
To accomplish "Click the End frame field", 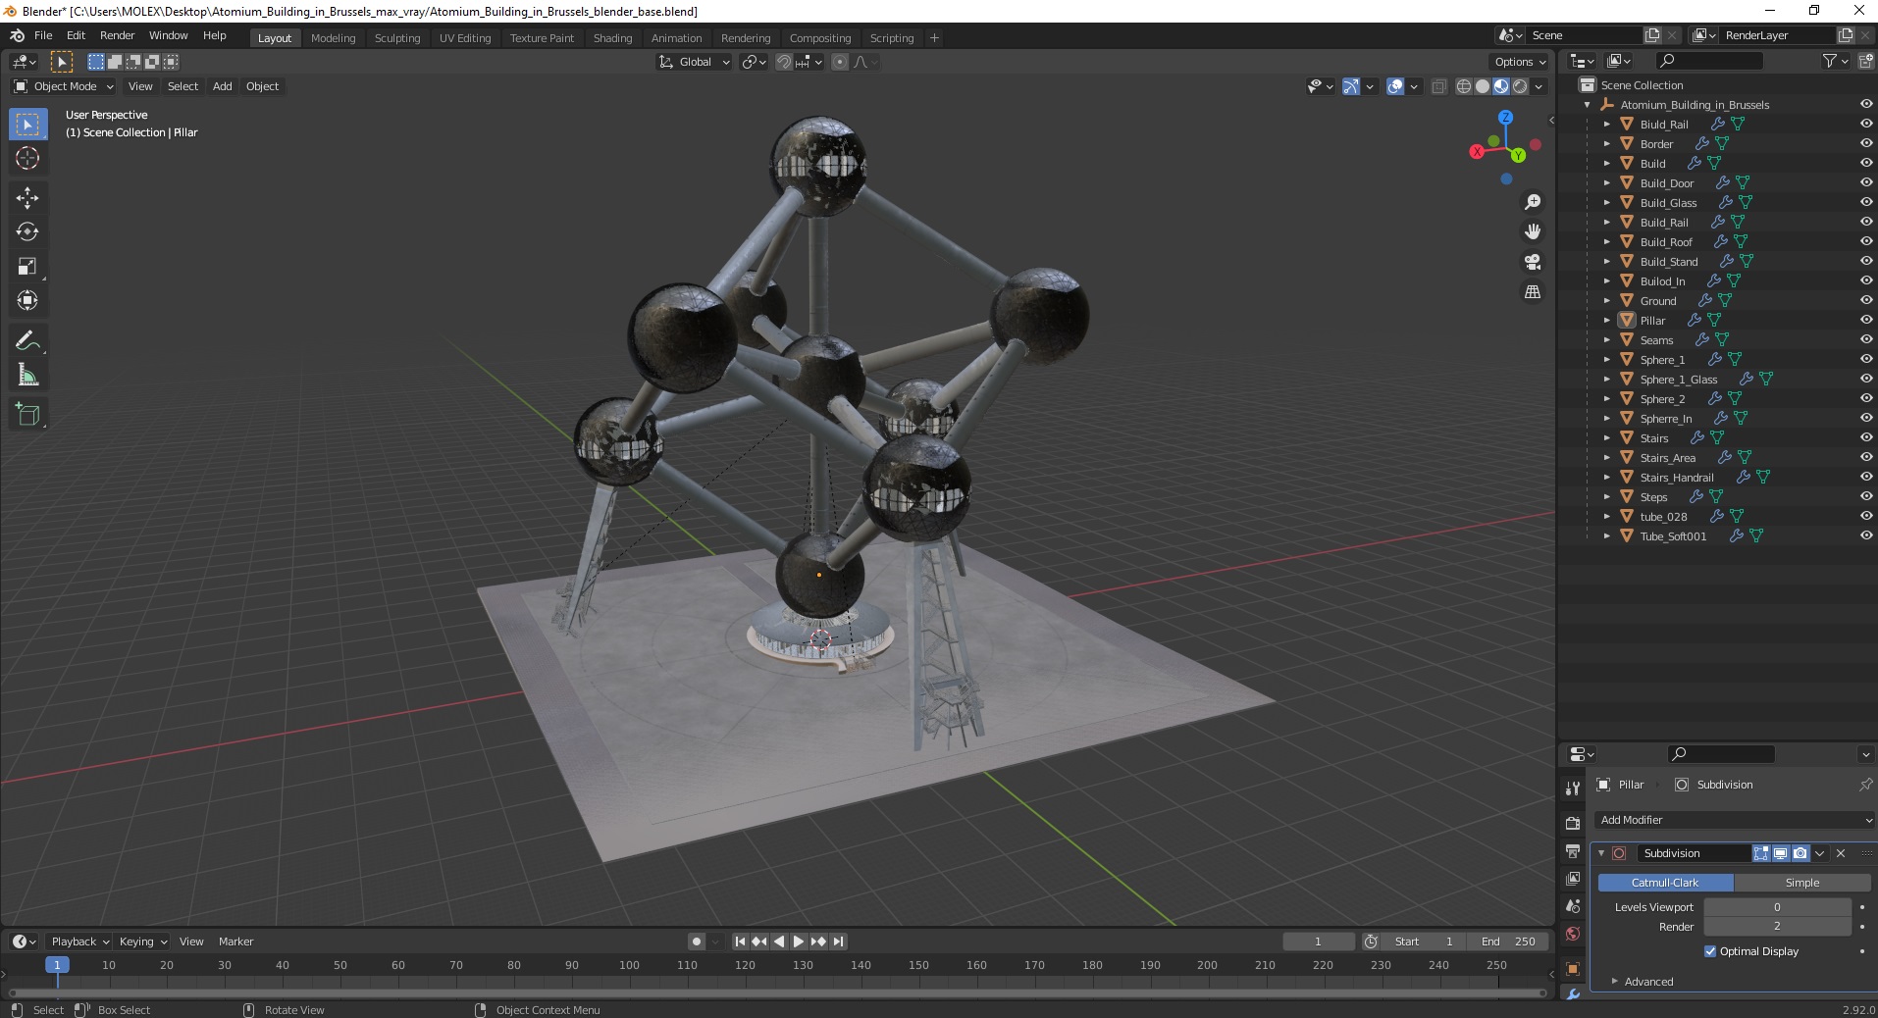I will coord(1509,942).
